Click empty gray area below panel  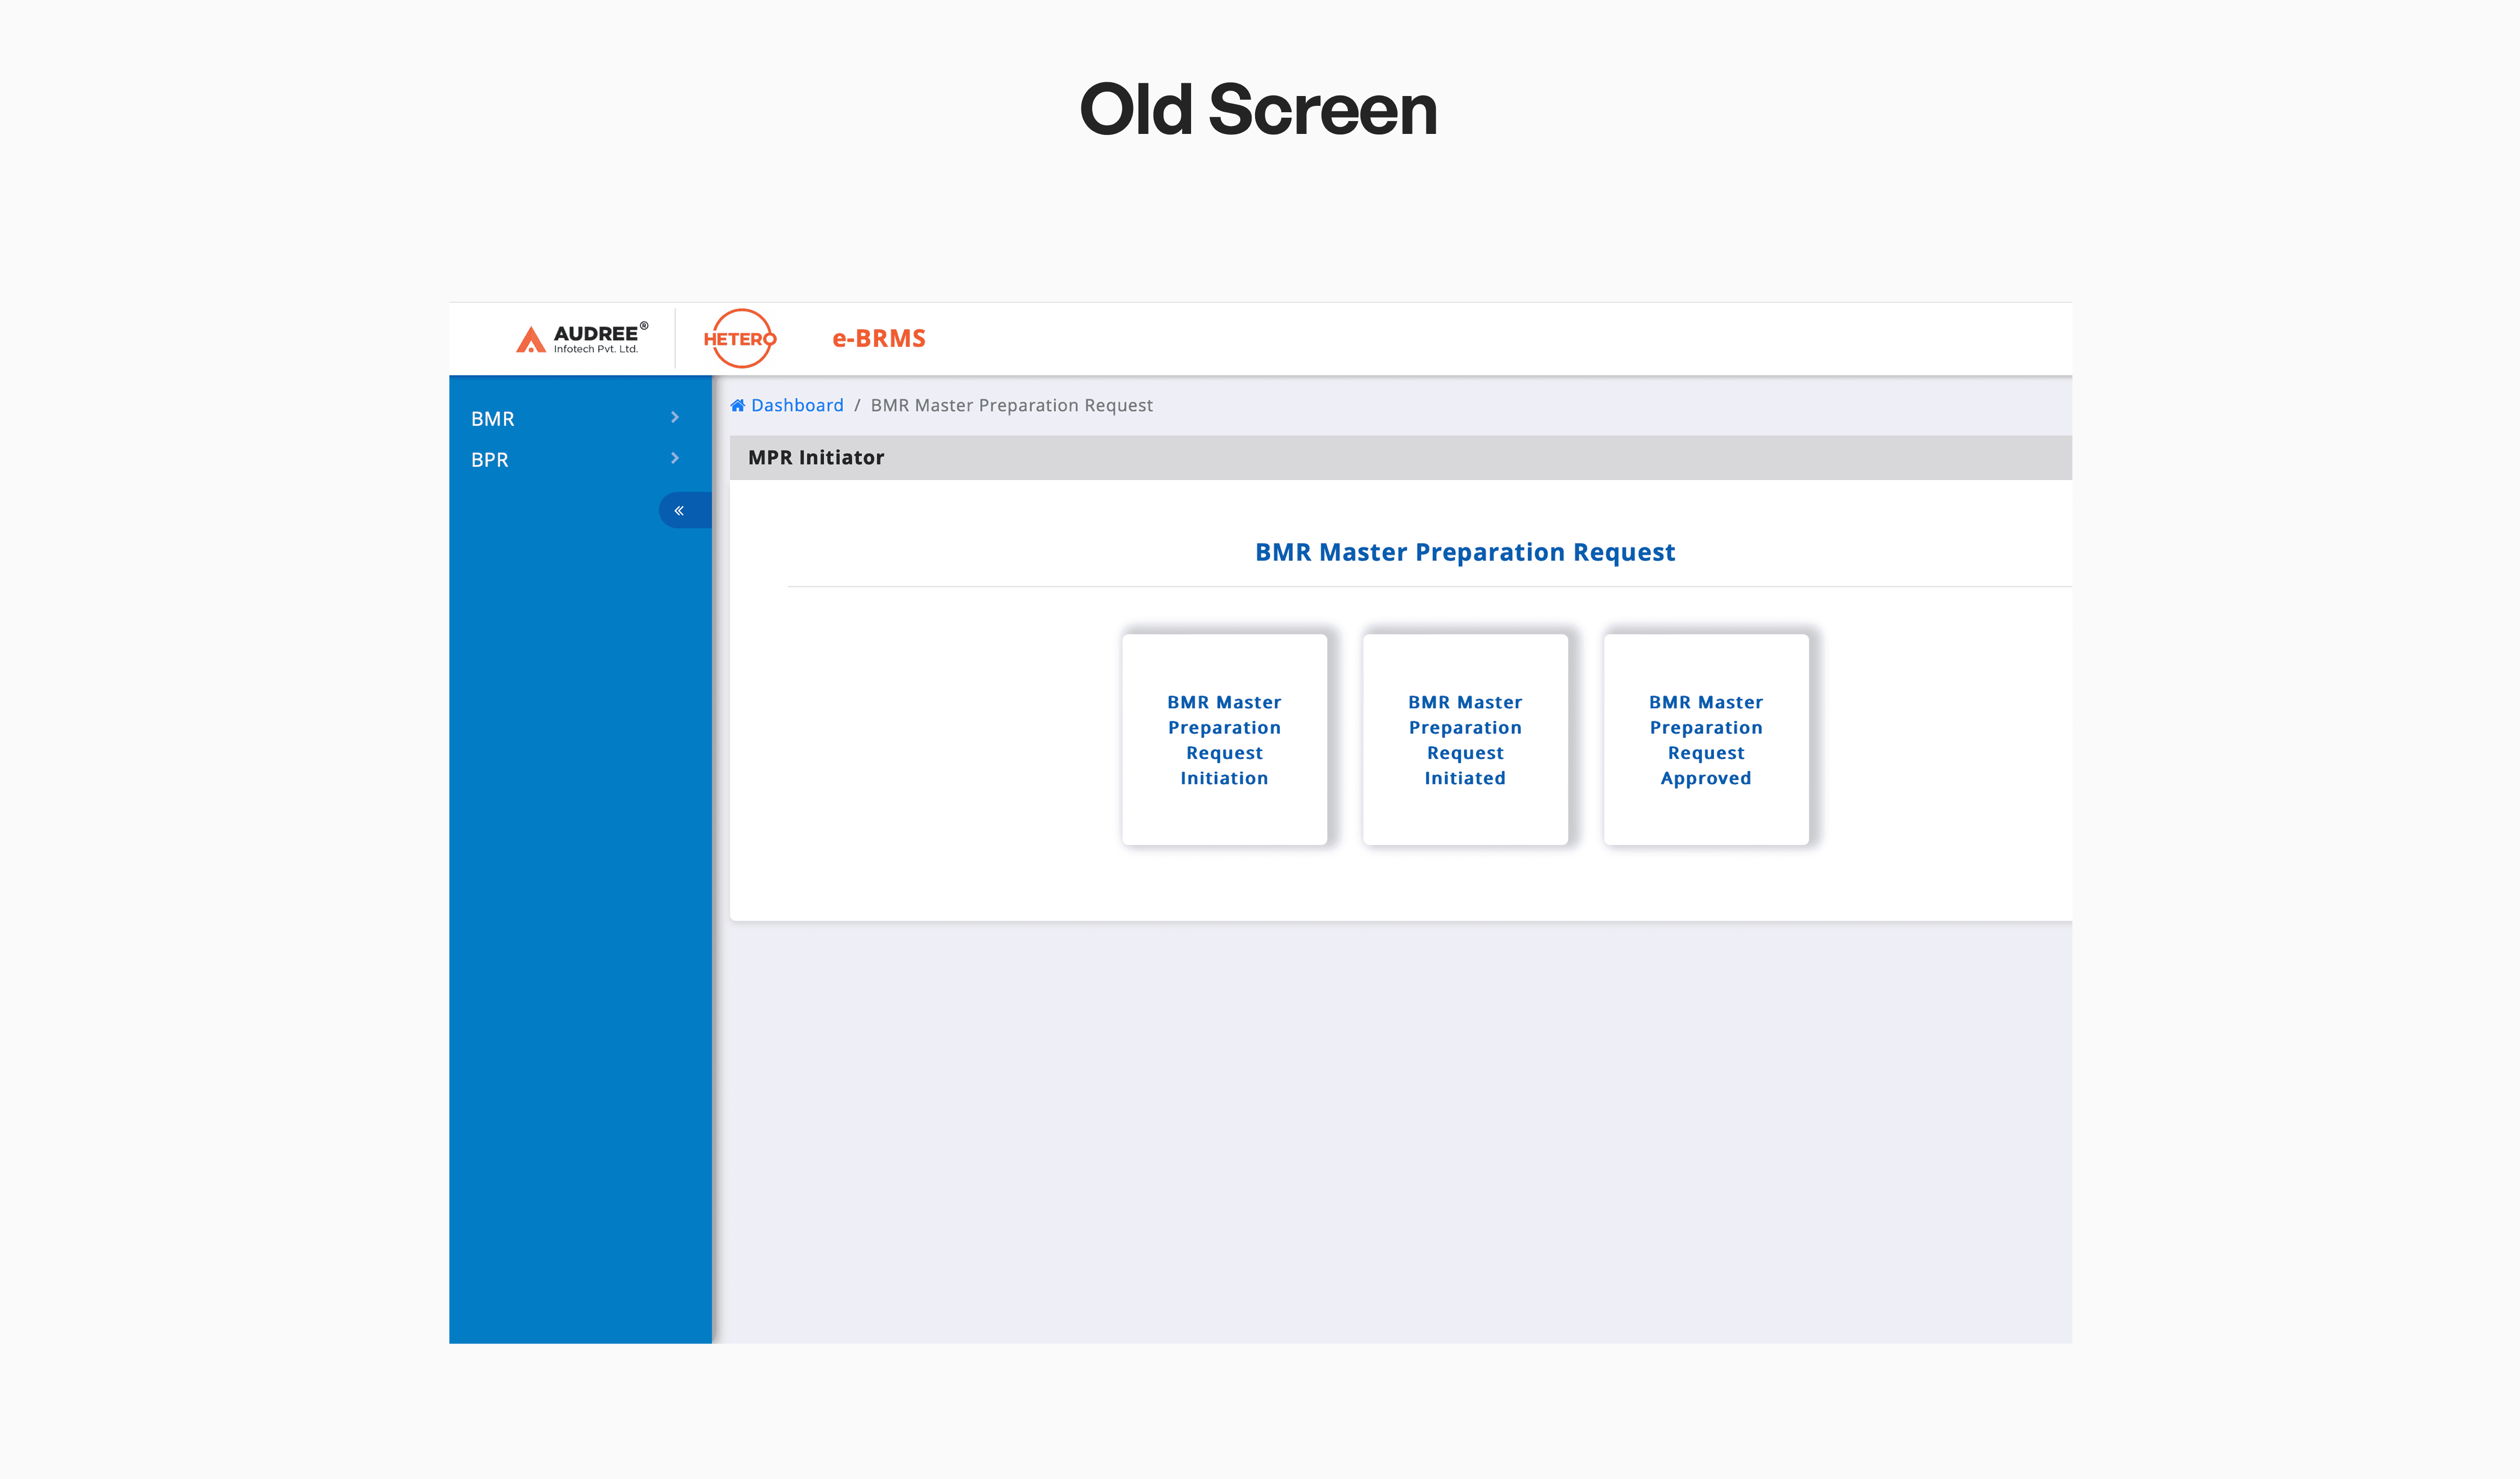pos(1400,1130)
